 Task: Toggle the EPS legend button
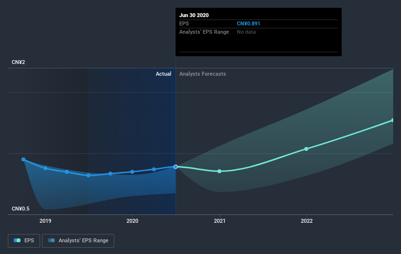coord(24,240)
